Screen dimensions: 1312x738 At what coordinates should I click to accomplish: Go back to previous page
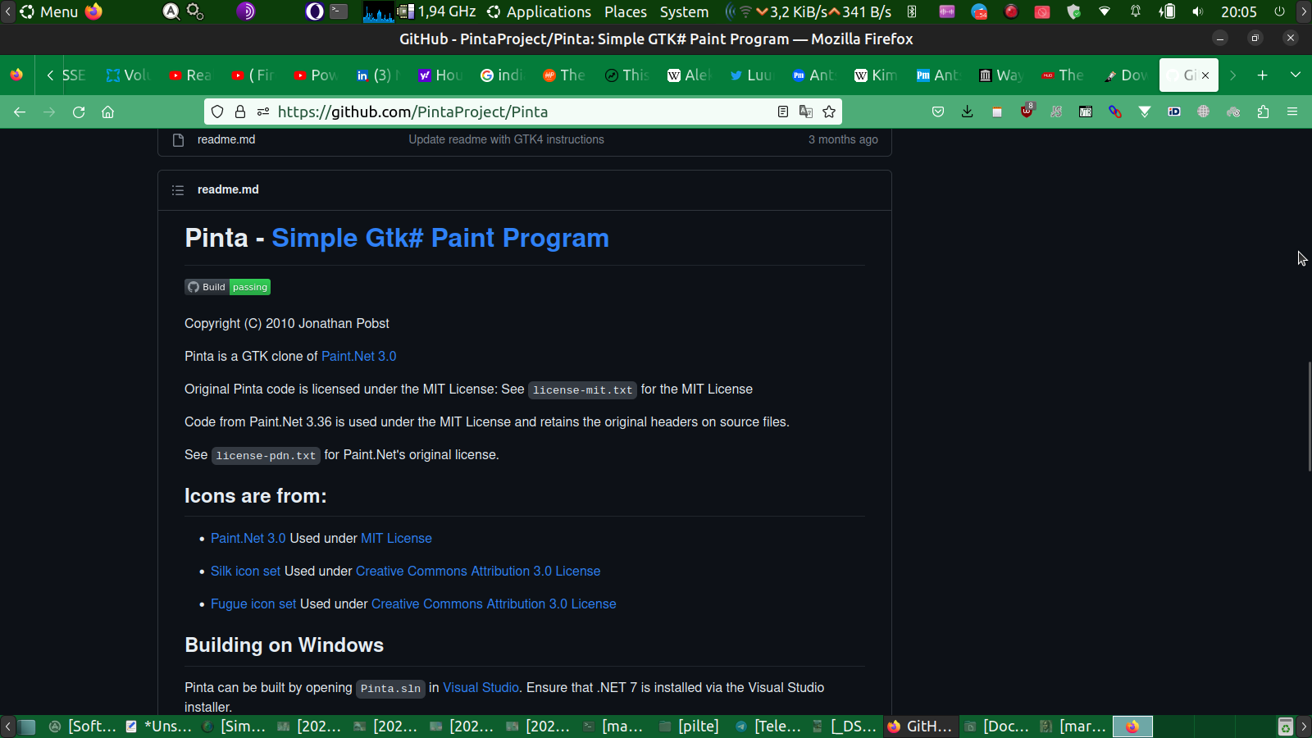(x=20, y=112)
